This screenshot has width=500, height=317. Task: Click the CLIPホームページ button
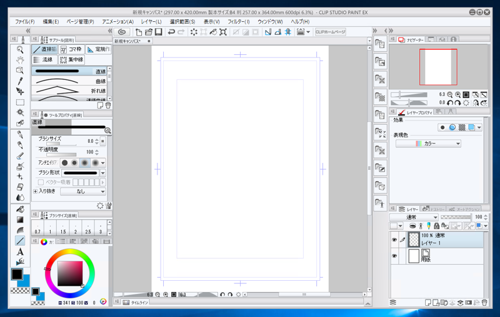point(331,32)
